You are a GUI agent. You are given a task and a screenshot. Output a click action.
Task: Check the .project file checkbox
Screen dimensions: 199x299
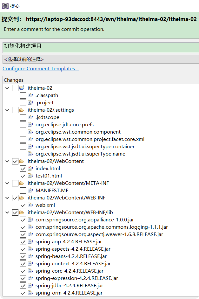tap(23, 103)
